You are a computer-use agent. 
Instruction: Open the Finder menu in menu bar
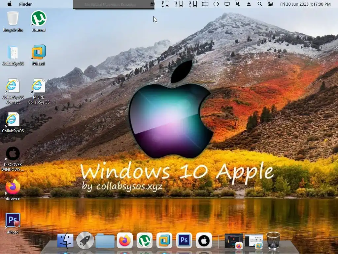[x=25, y=4]
